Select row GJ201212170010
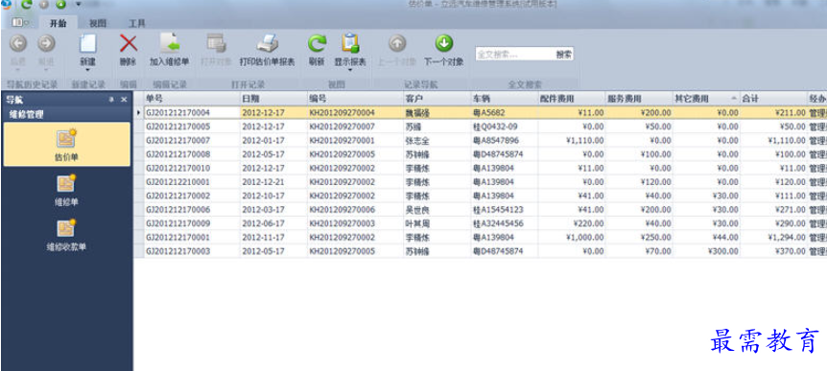827x371 pixels. point(480,168)
